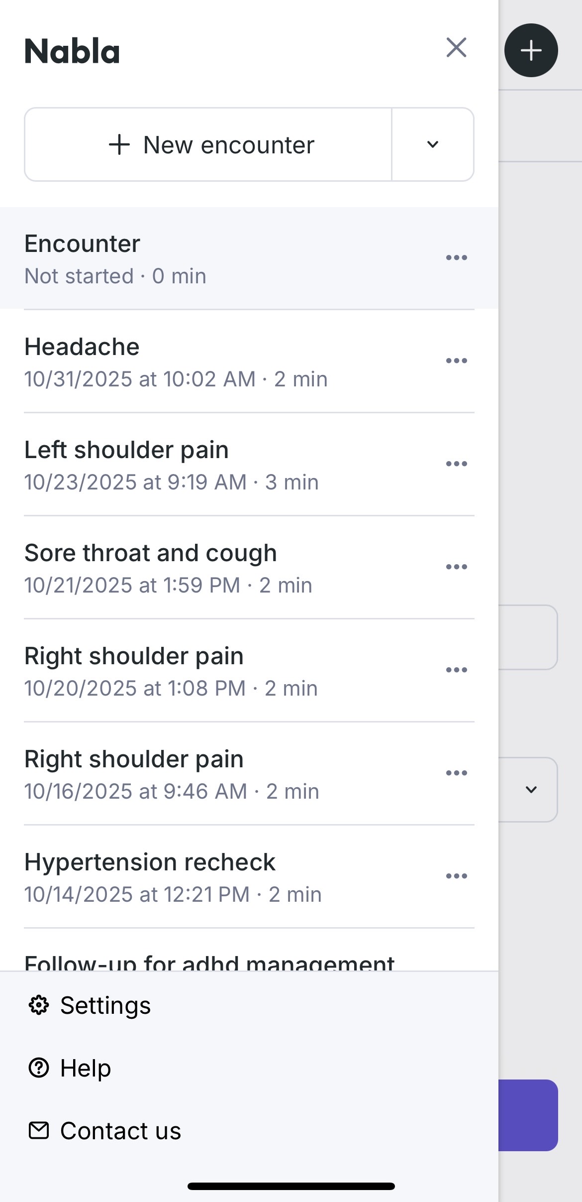Viewport: 582px width, 1202px height.
Task: Open more options for Left shoulder pain
Action: pyautogui.click(x=456, y=464)
